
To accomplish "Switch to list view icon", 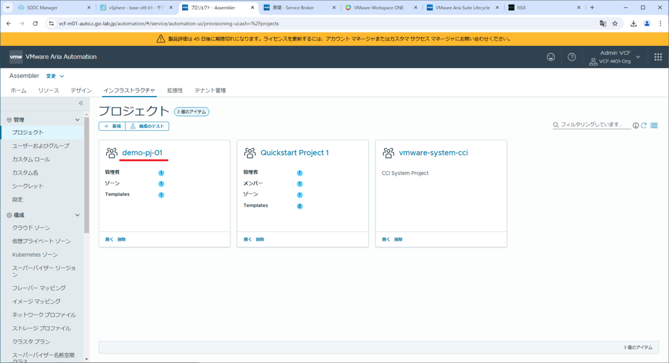I will point(654,125).
